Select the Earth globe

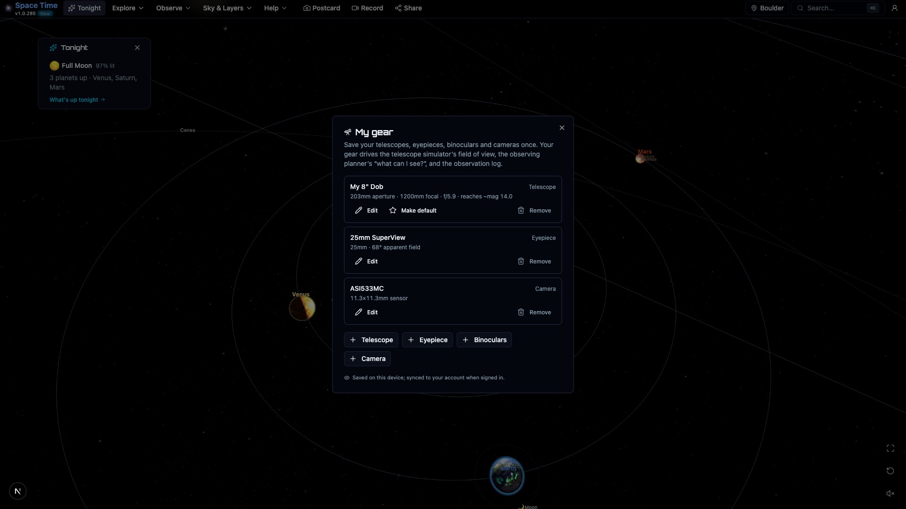tap(507, 476)
